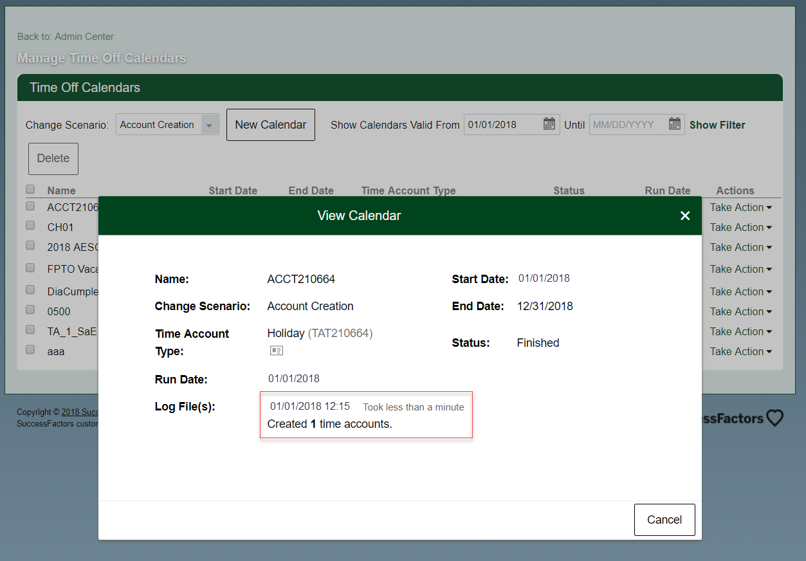Check the 2018 AES row checkbox
The image size is (806, 561).
click(30, 245)
